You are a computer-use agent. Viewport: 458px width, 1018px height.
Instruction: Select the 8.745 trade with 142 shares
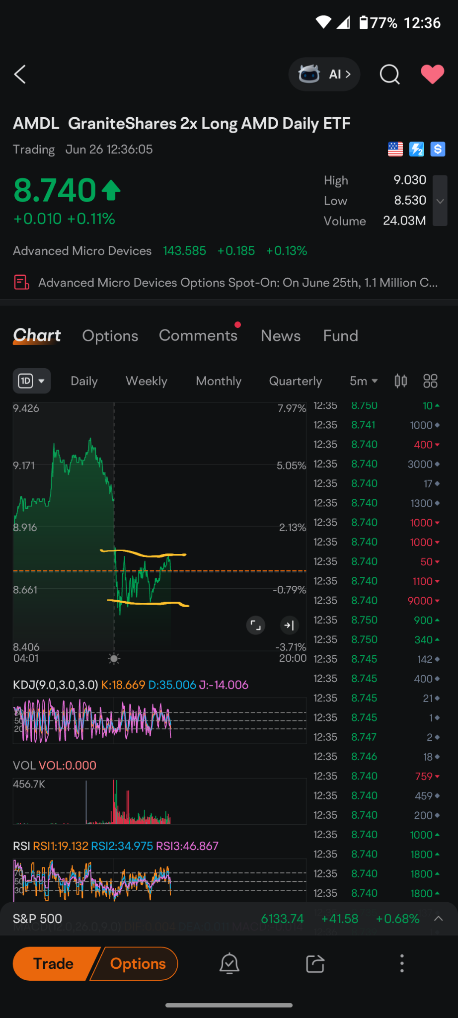point(377,659)
